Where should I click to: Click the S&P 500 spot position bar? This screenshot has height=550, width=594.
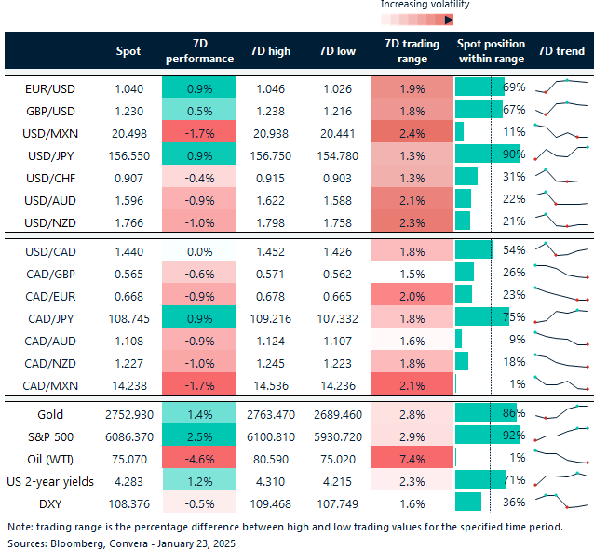tap(488, 435)
